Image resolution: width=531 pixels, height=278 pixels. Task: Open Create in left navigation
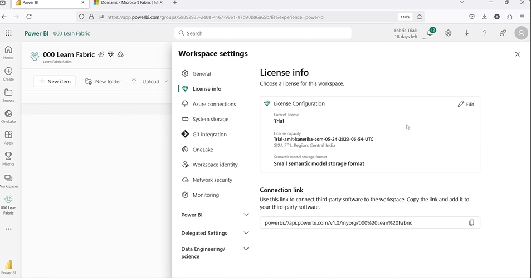tap(8, 74)
